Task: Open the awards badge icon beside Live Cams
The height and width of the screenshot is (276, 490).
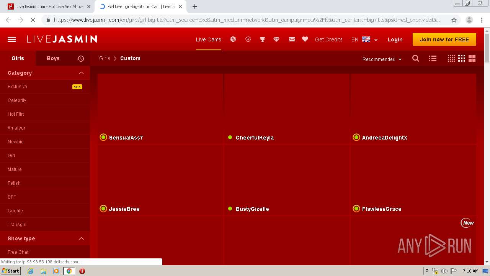Action: tap(233, 39)
